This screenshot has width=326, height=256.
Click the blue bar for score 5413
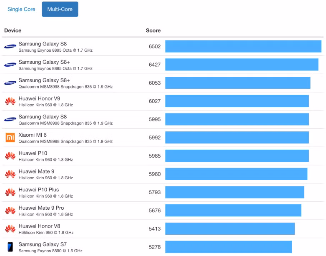pyautogui.click(x=230, y=228)
